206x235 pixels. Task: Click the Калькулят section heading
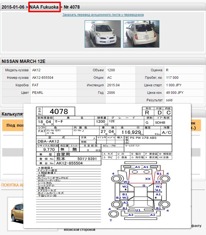(12, 114)
